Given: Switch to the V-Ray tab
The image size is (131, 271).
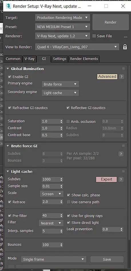Looking at the screenshot, I should (x=29, y=59).
